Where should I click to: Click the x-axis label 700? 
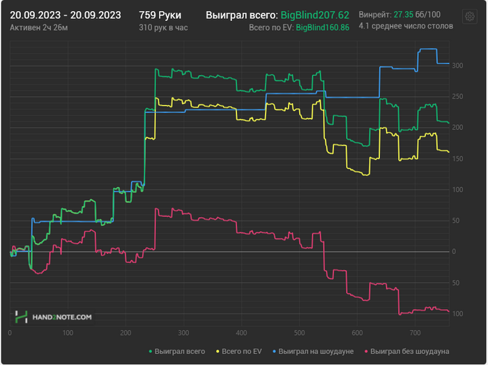(415, 333)
